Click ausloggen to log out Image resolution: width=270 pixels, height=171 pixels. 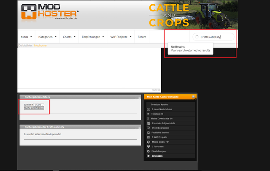click(x=157, y=156)
